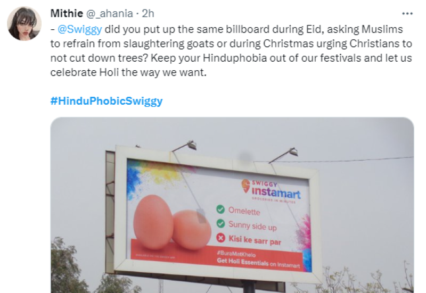Click the Get Holi Essentials on Instamart banner
426x293 pixels.
click(258, 263)
